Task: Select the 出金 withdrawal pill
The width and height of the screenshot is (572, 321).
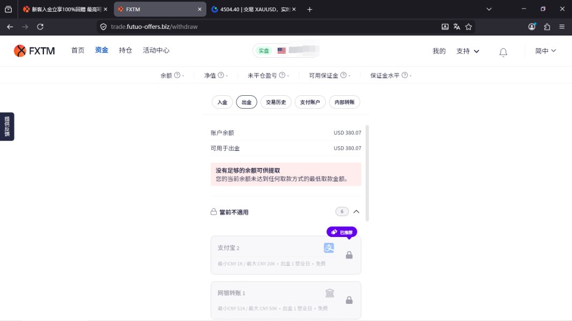Action: (x=247, y=102)
